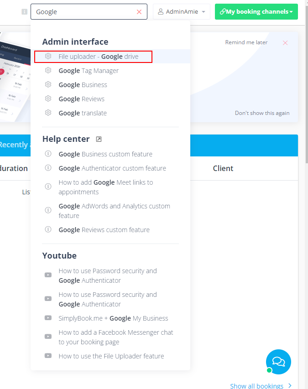308x389 pixels.
Task: Click Remind me later link
Action: coord(246,42)
